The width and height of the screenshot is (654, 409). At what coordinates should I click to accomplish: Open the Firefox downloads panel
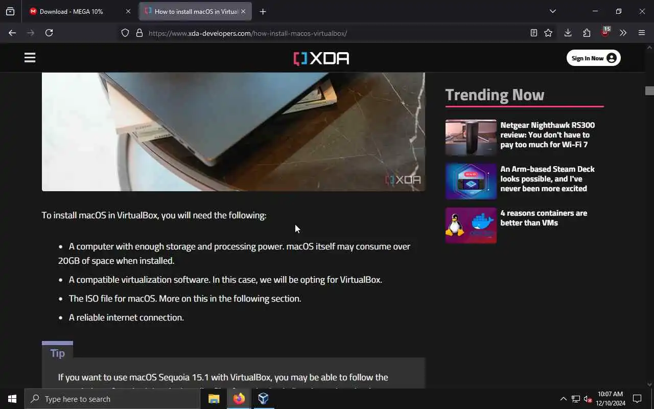point(568,33)
